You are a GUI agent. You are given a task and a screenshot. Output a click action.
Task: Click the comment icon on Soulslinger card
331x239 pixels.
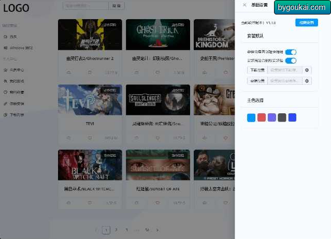pos(157,138)
